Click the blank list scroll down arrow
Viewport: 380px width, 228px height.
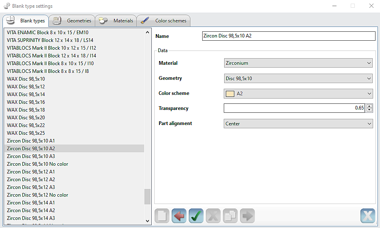147,221
